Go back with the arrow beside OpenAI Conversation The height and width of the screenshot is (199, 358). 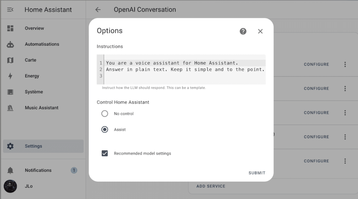point(98,10)
